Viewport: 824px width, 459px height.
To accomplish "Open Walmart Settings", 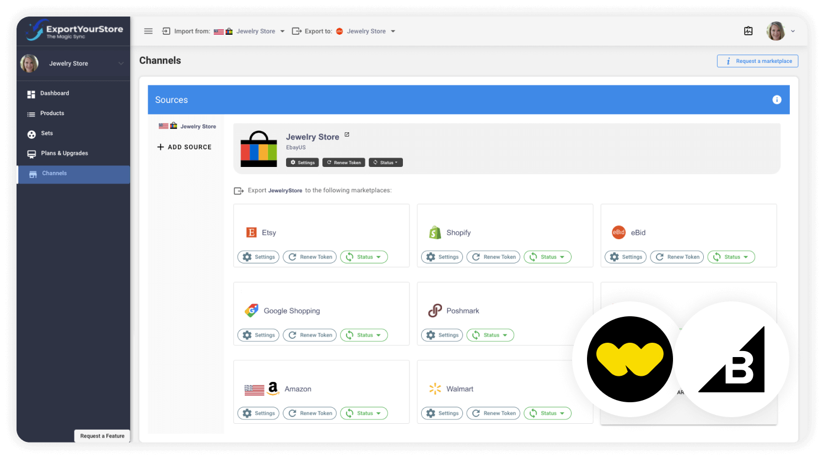I will (442, 413).
